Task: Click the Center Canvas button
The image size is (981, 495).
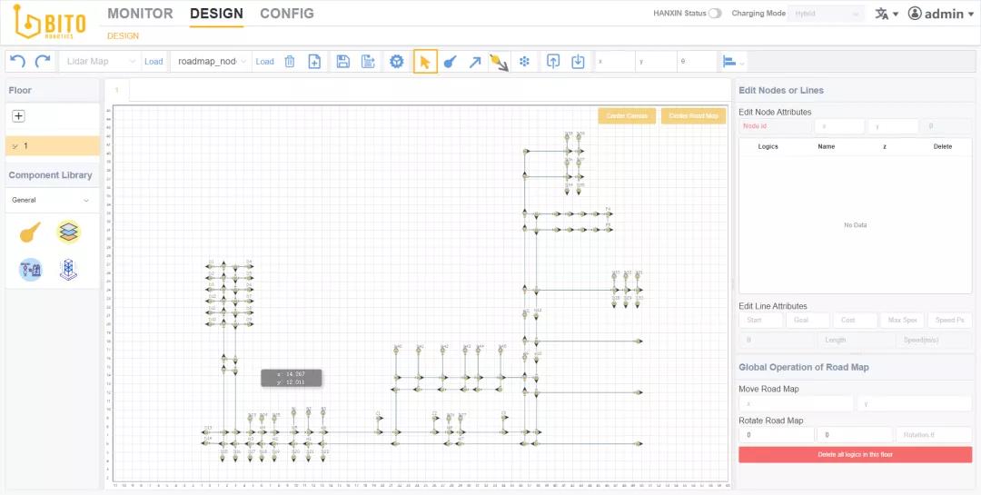Action: tap(626, 116)
